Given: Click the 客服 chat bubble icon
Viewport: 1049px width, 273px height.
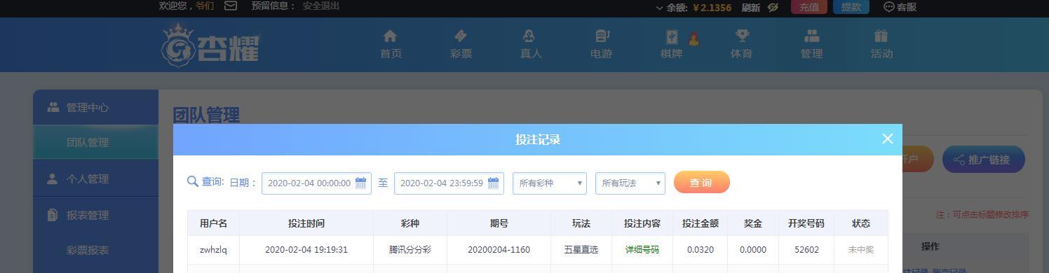Looking at the screenshot, I should pyautogui.click(x=889, y=7).
